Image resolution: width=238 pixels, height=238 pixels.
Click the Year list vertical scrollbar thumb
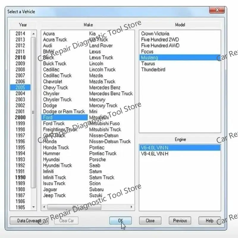(x=34, y=113)
